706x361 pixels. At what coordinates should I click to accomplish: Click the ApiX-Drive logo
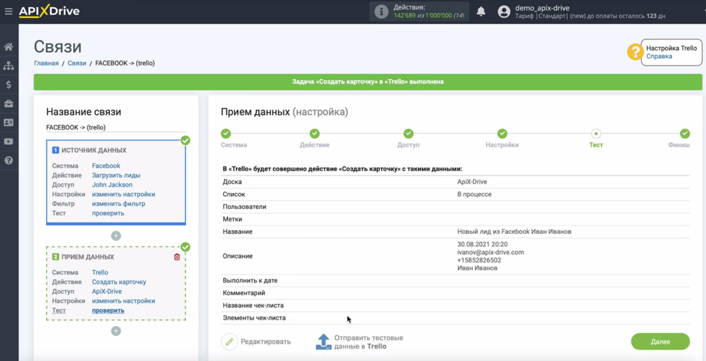click(x=49, y=11)
